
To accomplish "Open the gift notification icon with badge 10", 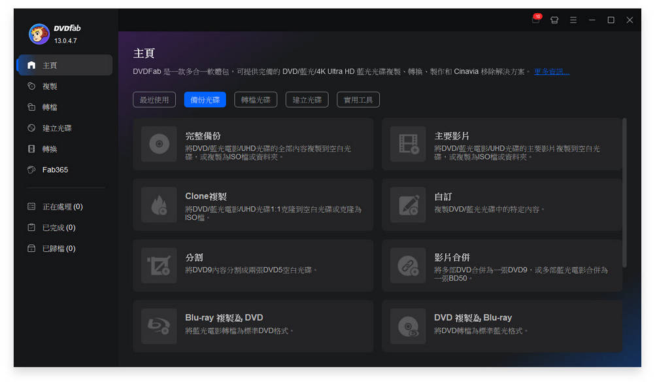I will (535, 20).
